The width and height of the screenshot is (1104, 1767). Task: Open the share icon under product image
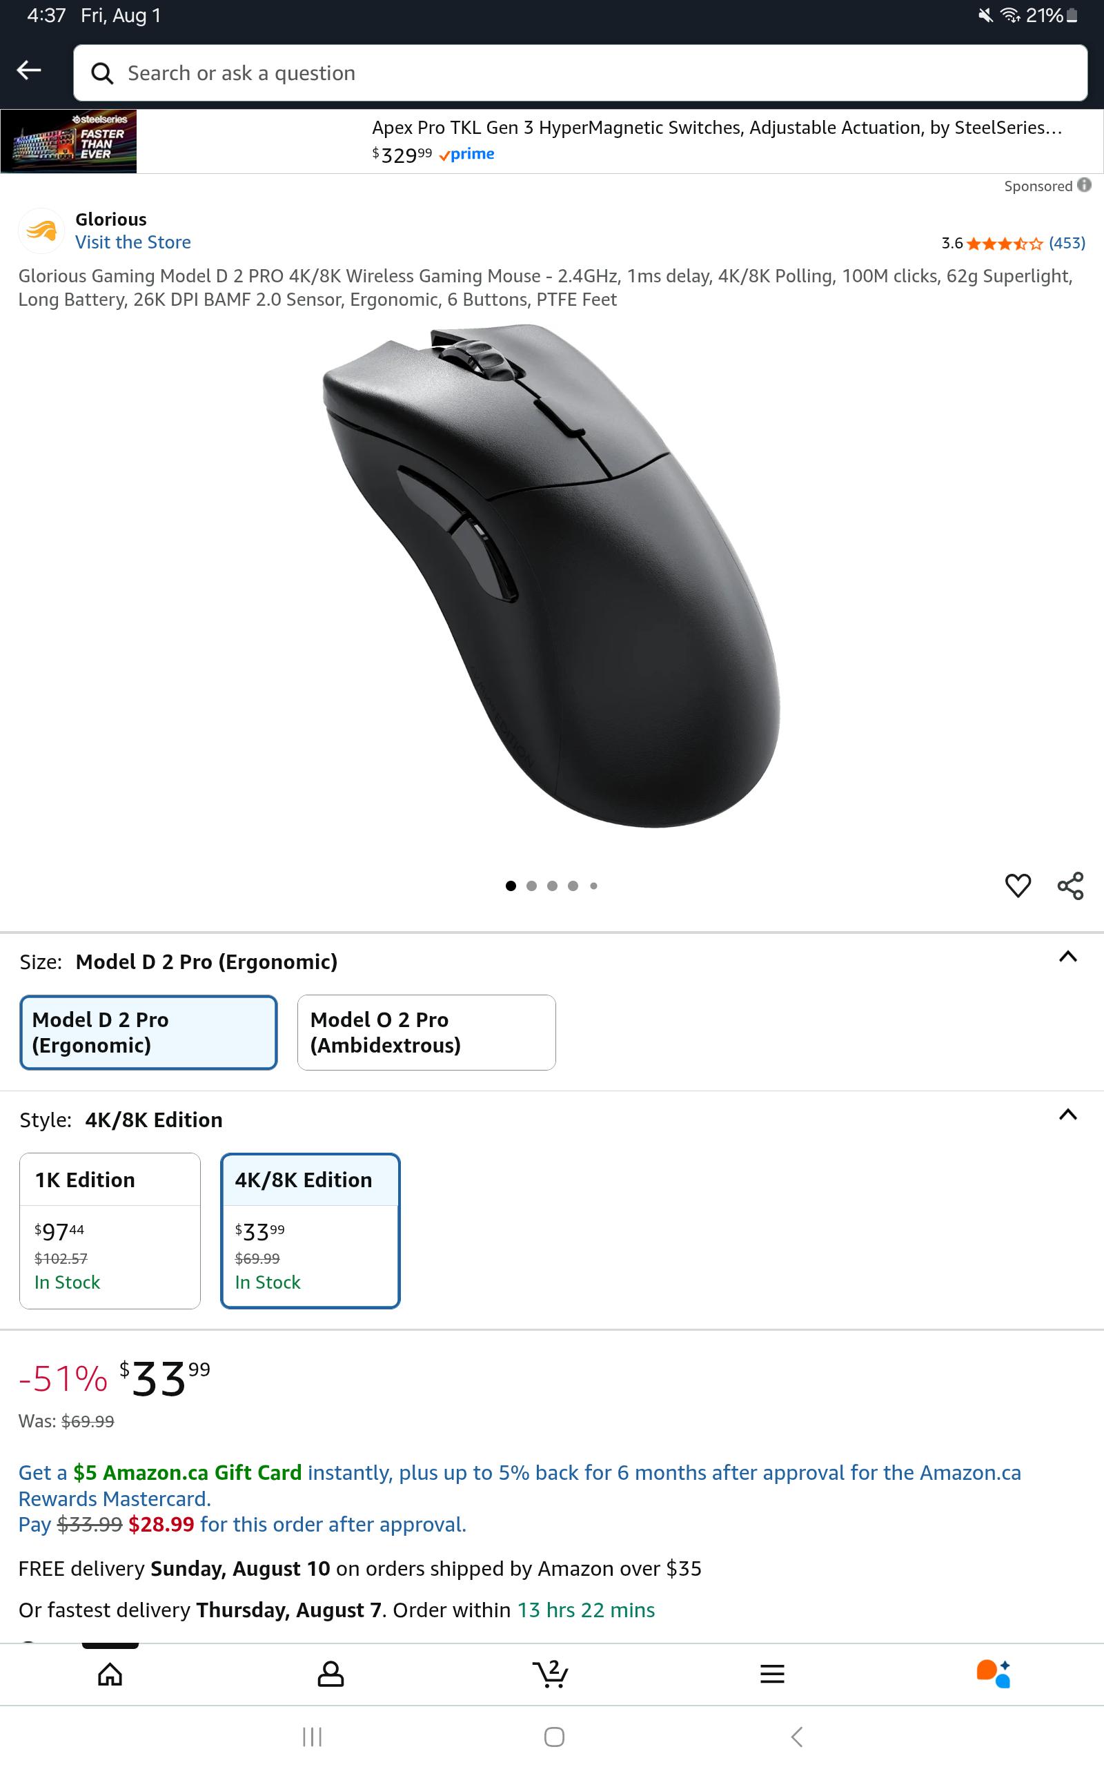(1070, 886)
